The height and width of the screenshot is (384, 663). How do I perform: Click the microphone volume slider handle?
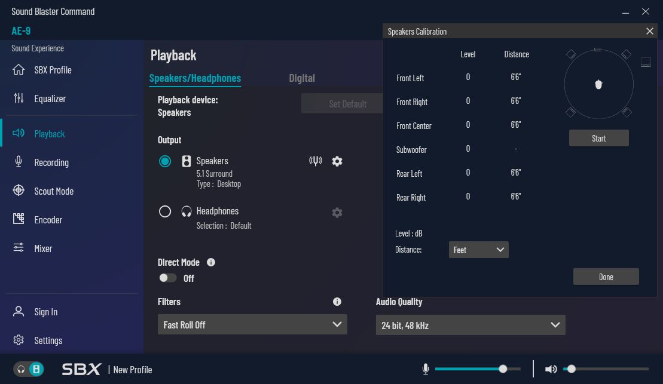503,369
